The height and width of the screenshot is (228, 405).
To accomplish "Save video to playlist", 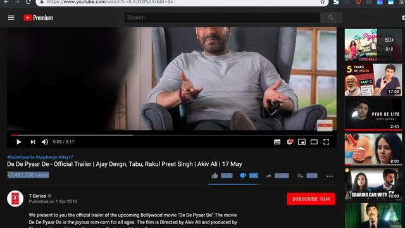I will (308, 176).
